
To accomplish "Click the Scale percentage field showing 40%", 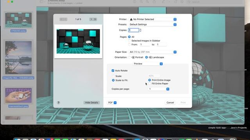I will pos(154,76).
